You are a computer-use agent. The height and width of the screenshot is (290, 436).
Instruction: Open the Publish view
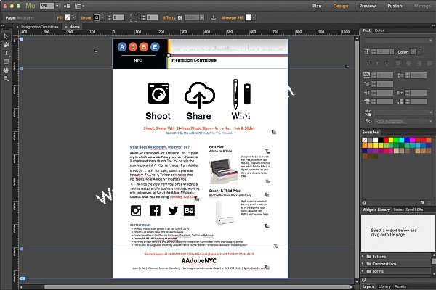[395, 6]
